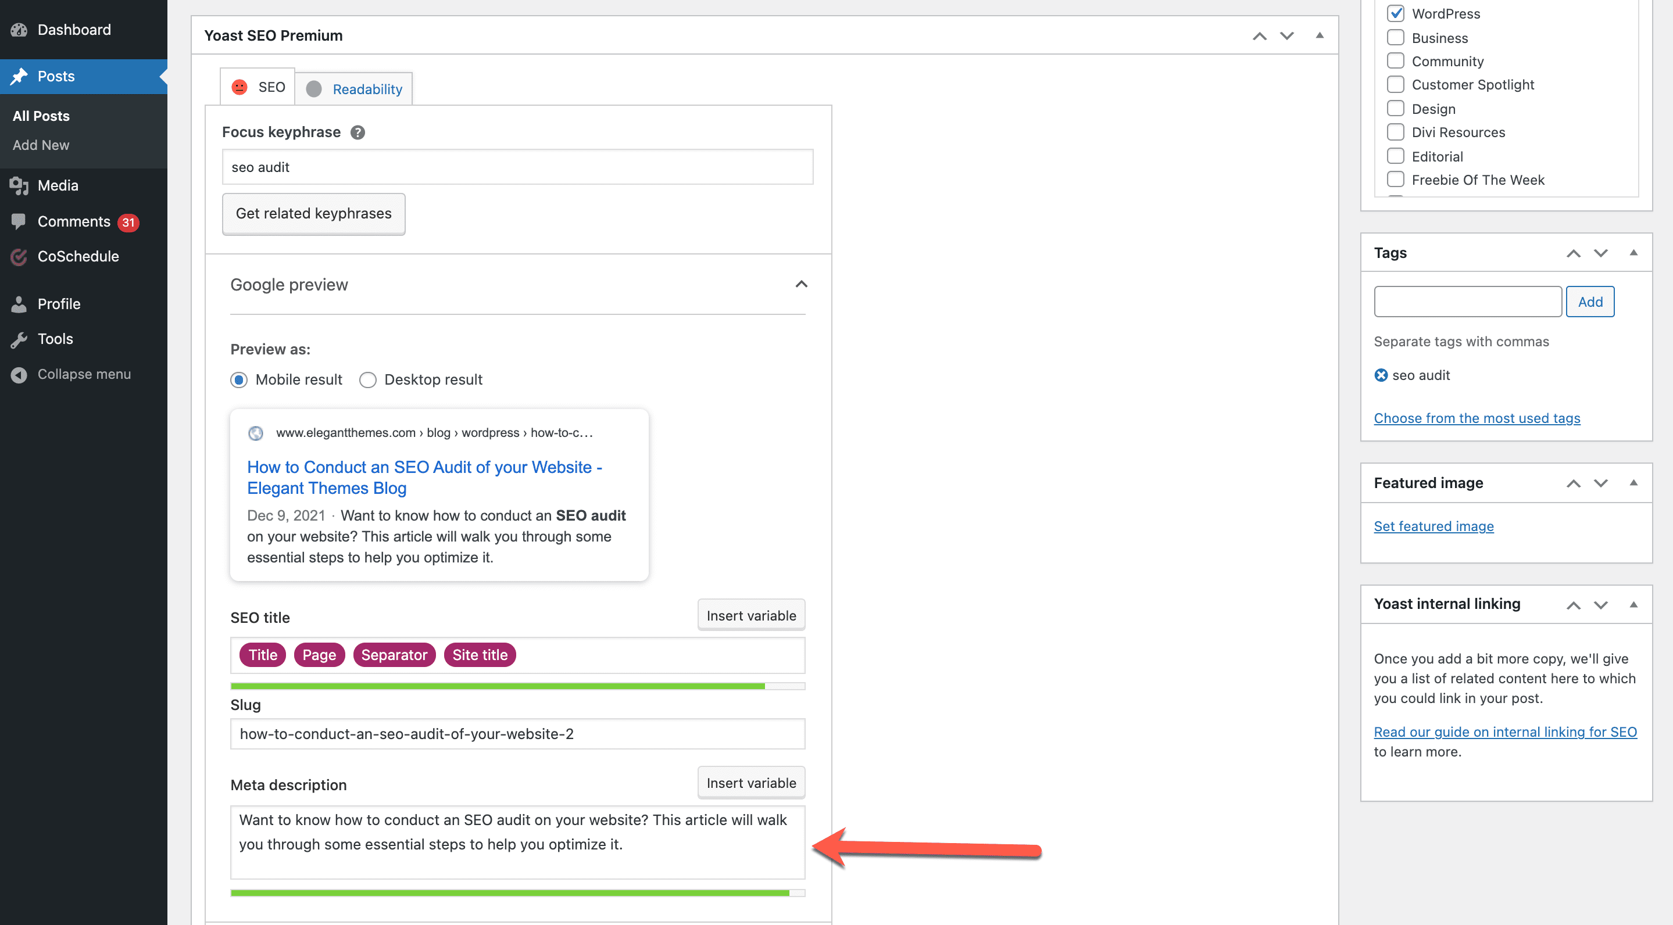Open the Media library icon
1673x925 pixels.
click(x=19, y=186)
